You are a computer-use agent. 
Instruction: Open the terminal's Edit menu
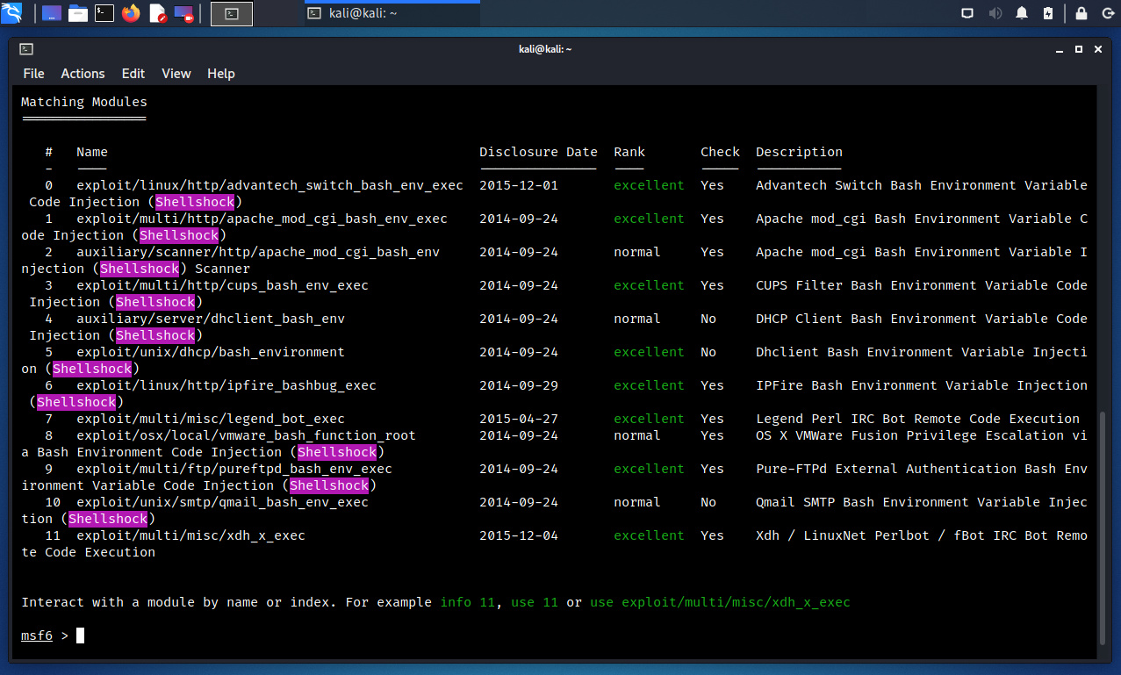click(x=133, y=74)
